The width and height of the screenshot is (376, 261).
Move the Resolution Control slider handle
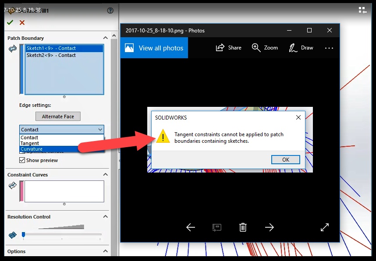pyautogui.click(x=23, y=234)
